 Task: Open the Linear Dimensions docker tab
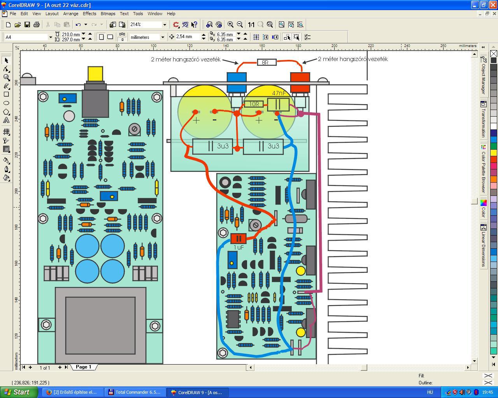483,246
